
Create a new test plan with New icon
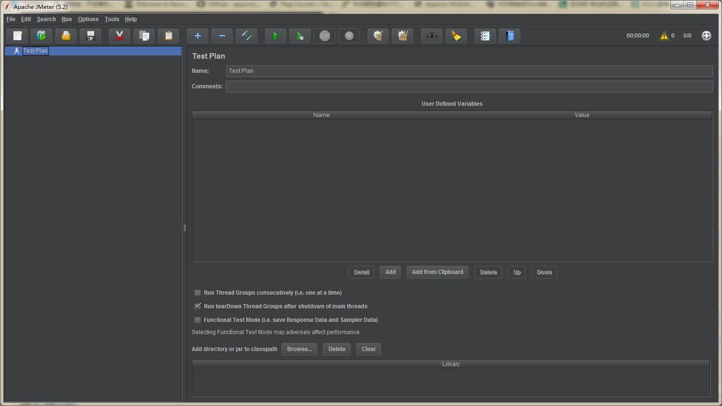coord(17,36)
